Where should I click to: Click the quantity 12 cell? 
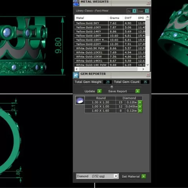pos(121,107)
